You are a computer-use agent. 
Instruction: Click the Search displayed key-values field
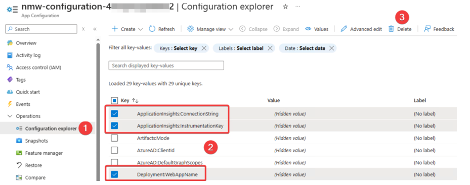tap(166, 66)
